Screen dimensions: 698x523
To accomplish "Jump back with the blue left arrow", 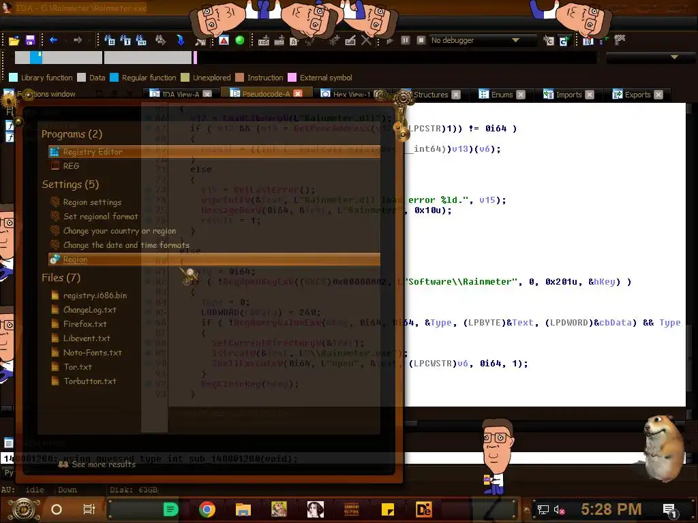I will [53, 40].
